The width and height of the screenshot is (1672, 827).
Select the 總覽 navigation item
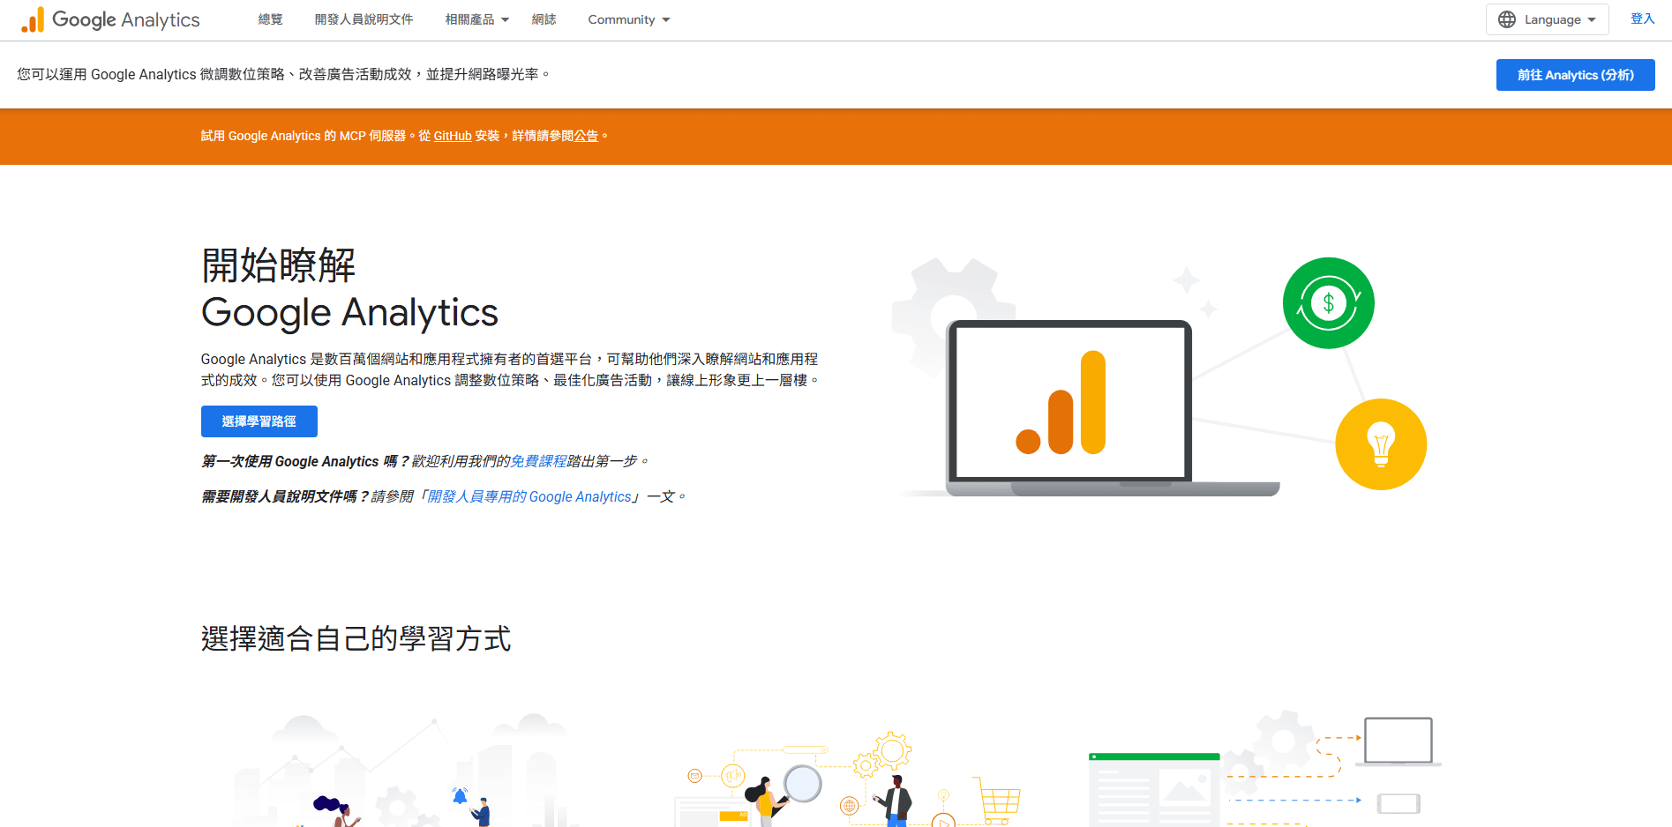(x=270, y=19)
